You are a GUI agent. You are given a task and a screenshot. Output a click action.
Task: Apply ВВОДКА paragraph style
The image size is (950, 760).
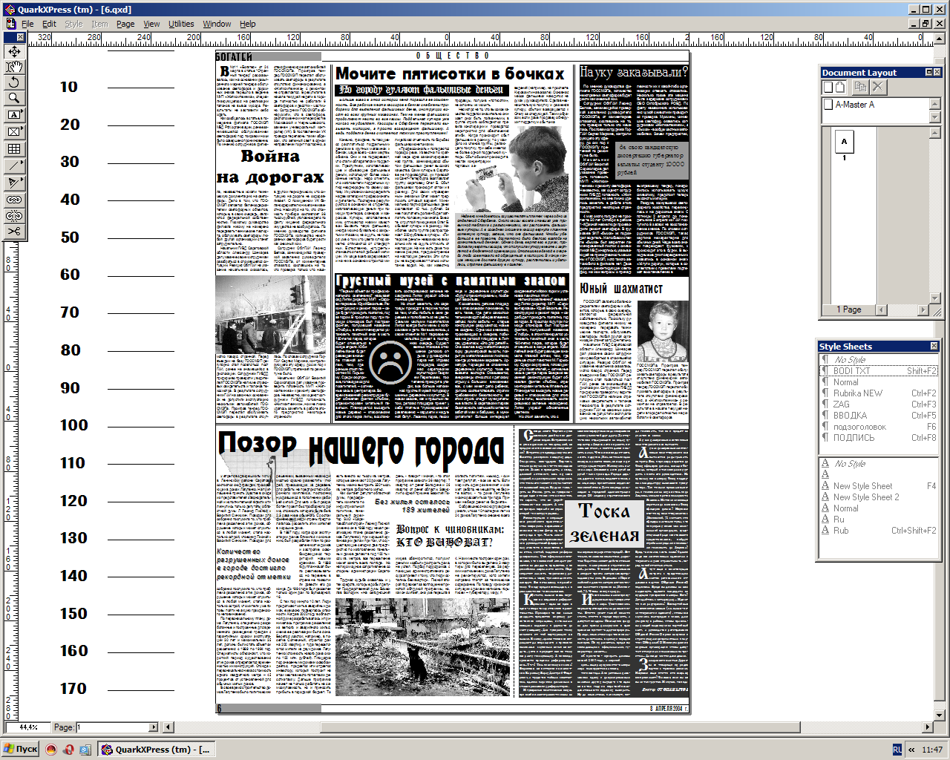879,416
